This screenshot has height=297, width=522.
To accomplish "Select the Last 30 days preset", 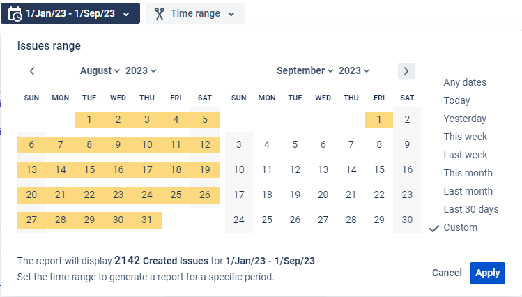I will tap(470, 209).
